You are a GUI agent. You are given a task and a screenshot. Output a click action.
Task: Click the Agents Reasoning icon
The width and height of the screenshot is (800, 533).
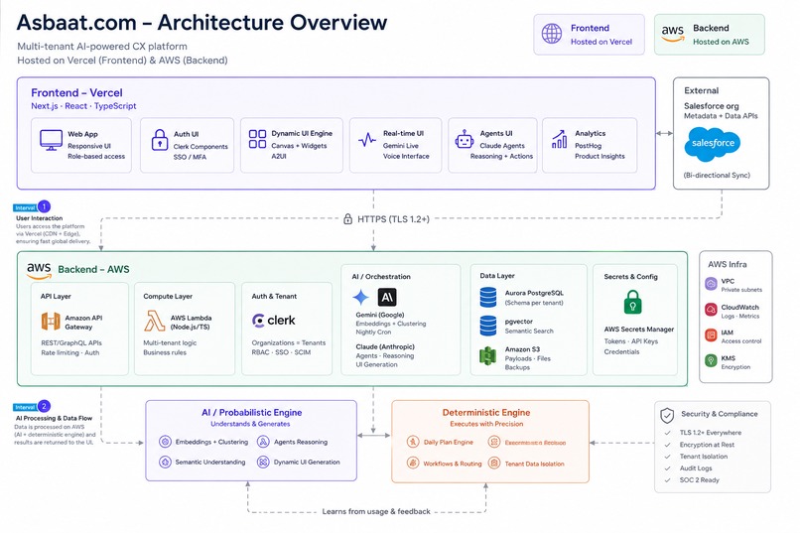(263, 442)
